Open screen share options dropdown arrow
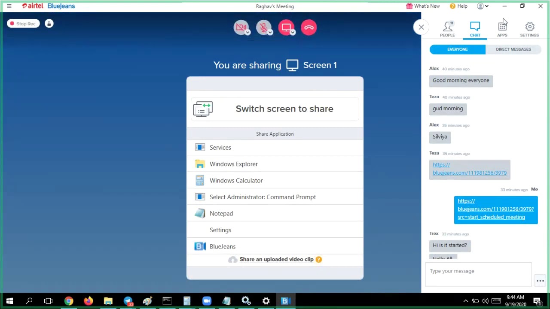 (x=293, y=32)
